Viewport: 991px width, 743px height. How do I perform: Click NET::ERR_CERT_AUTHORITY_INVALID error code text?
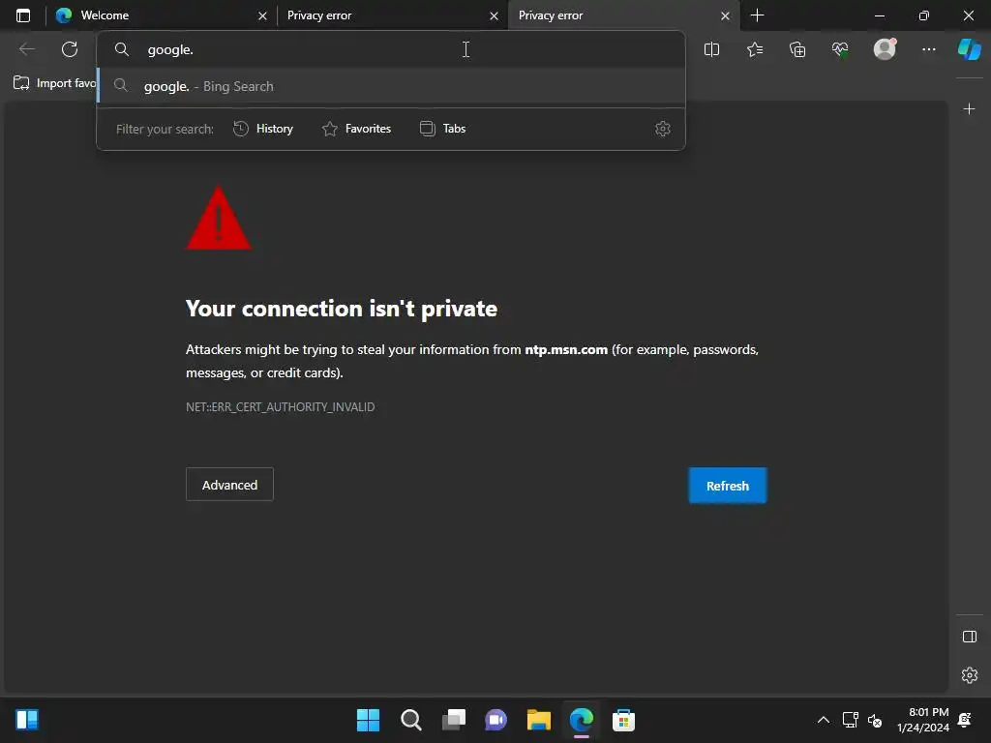click(x=280, y=407)
